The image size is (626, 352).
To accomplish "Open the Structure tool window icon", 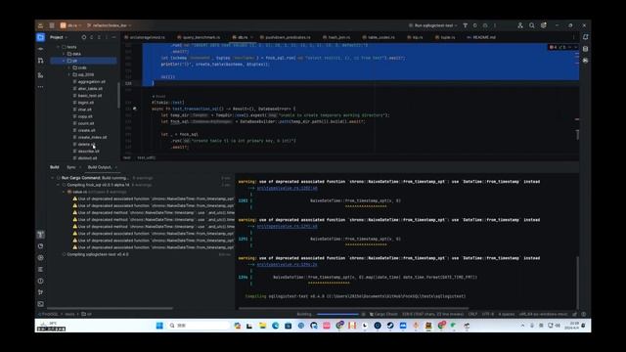I will pos(40,74).
